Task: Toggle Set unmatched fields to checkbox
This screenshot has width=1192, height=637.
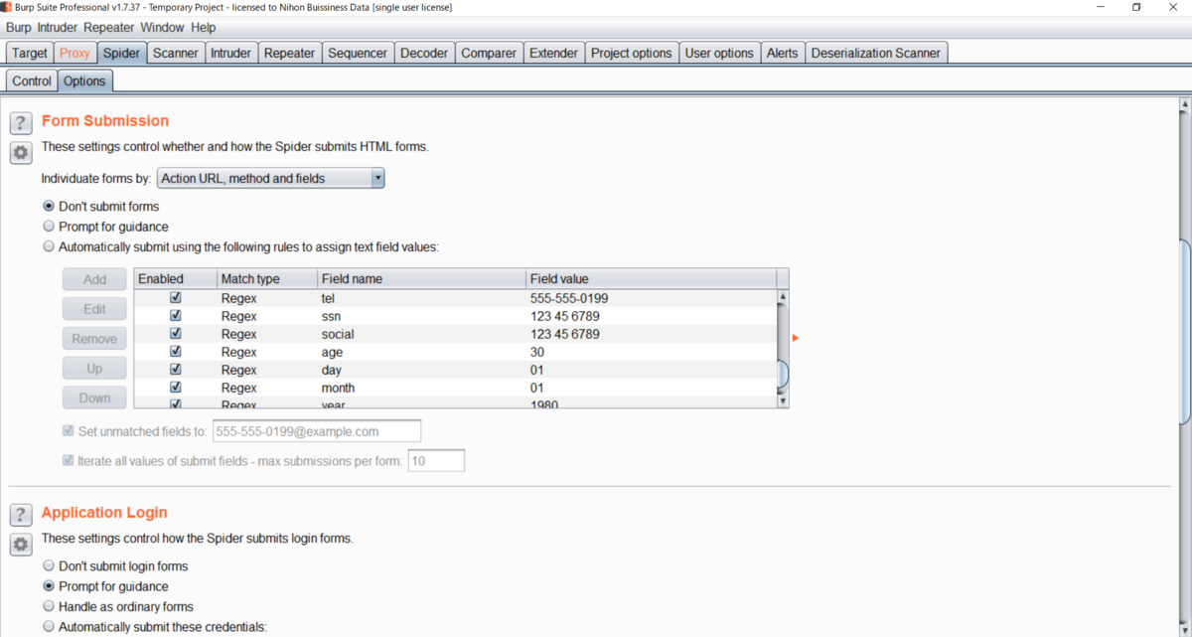Action: click(x=69, y=431)
